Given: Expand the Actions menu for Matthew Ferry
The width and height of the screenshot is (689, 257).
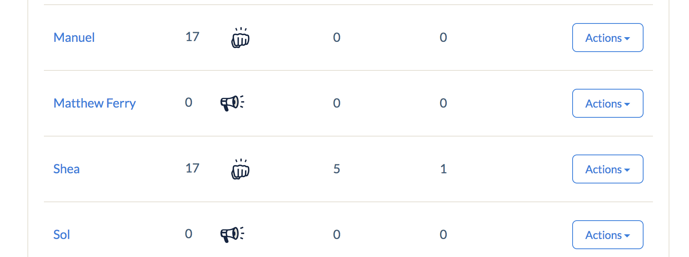Looking at the screenshot, I should coord(607,103).
